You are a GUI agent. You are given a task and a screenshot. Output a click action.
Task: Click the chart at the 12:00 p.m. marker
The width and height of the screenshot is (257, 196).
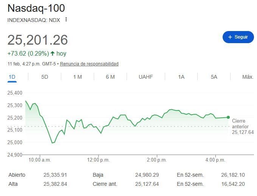coord(99,129)
